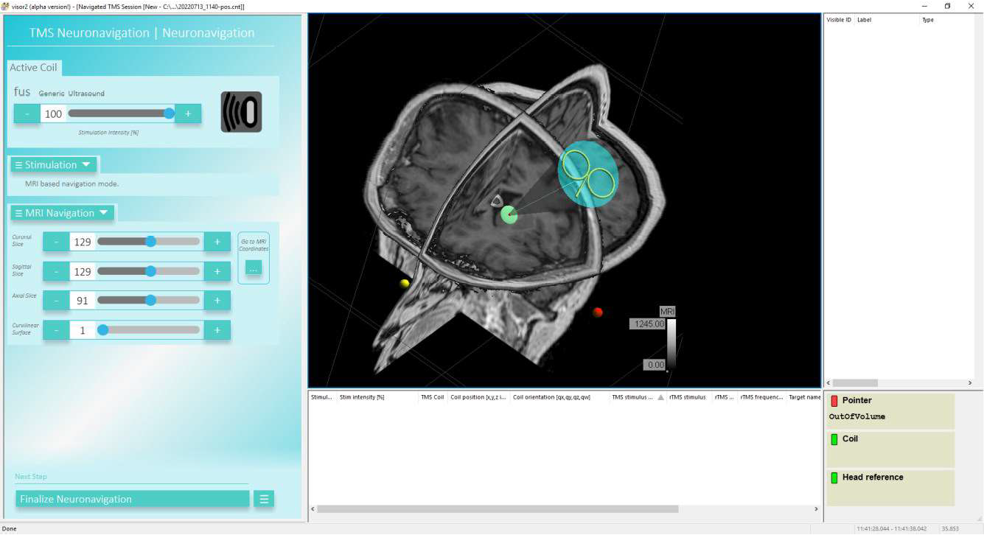Click the yellow fiducial sphere in 3D view
The height and width of the screenshot is (535, 984).
tap(404, 284)
